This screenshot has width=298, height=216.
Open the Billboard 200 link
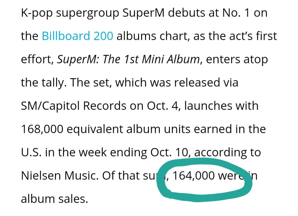pyautogui.click(x=78, y=36)
